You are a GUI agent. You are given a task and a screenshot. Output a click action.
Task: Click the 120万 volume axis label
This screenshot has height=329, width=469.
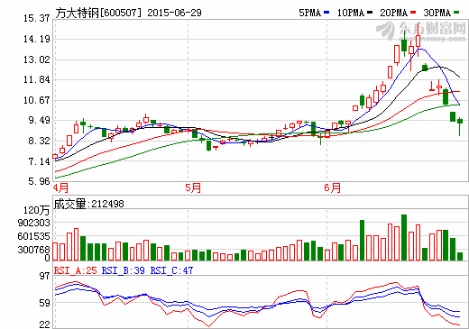pyautogui.click(x=36, y=210)
